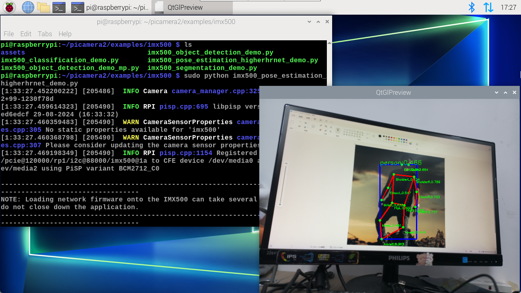The image size is (521, 293).
Task: Click the 17:27 panel clock
Action: coord(508,7)
